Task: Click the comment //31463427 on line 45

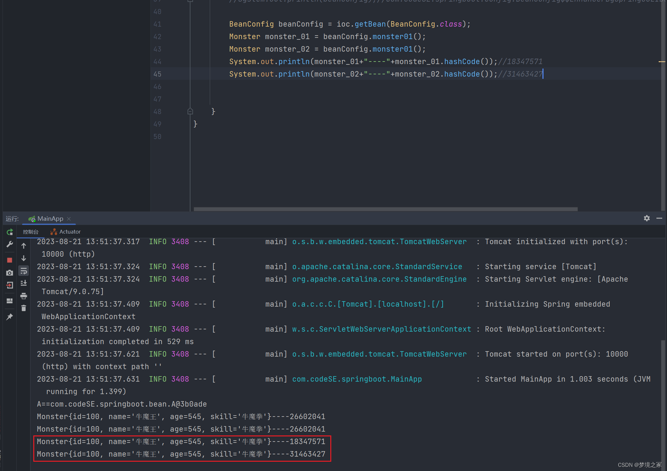Action: 520,74
